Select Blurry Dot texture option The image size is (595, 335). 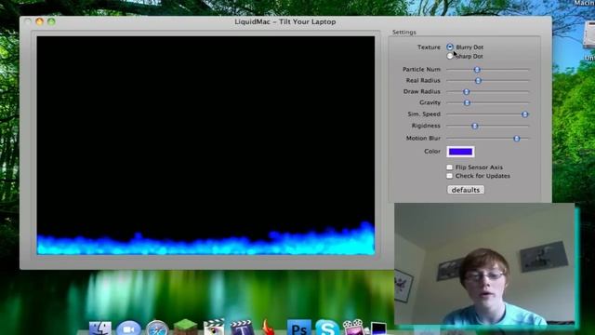click(450, 47)
